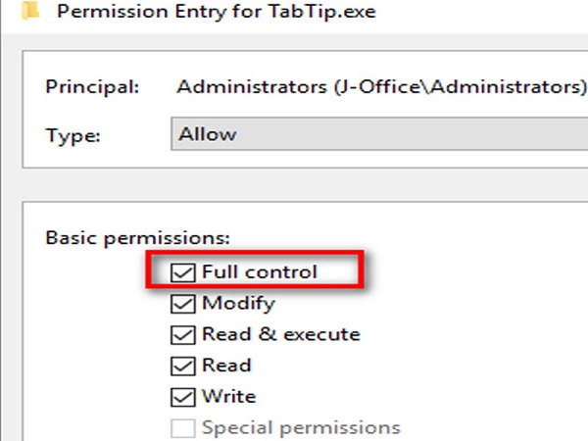Click the Type: label
Viewport: 588px width, 441px height.
(74, 135)
